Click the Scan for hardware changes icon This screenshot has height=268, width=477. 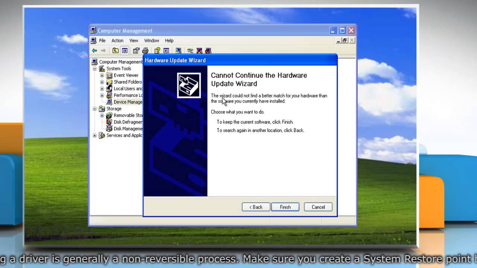click(178, 51)
